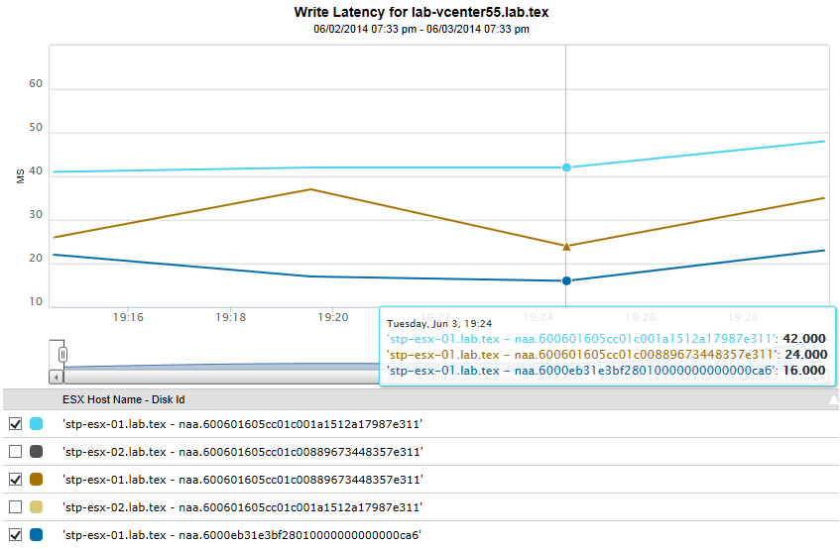Click label 'stp-esx-02.lab.tex - naa.600601605cc01c00889673448357e311'
The height and width of the screenshot is (549, 840).
pos(243,452)
